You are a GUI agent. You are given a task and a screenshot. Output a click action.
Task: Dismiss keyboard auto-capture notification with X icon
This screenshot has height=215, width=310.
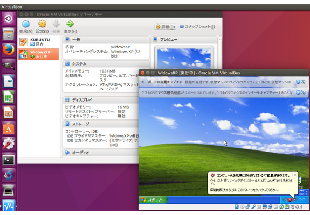pos(298,82)
